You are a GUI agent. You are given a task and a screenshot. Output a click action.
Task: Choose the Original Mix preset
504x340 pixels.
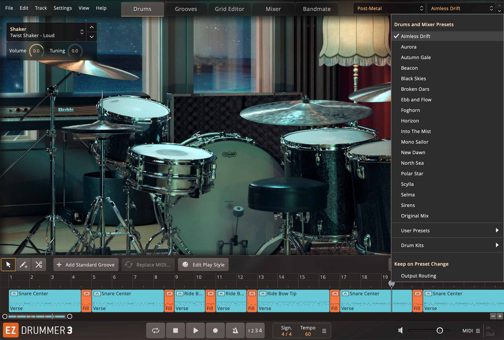[x=447, y=216]
